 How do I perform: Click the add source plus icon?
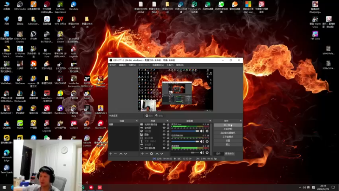point(142,154)
